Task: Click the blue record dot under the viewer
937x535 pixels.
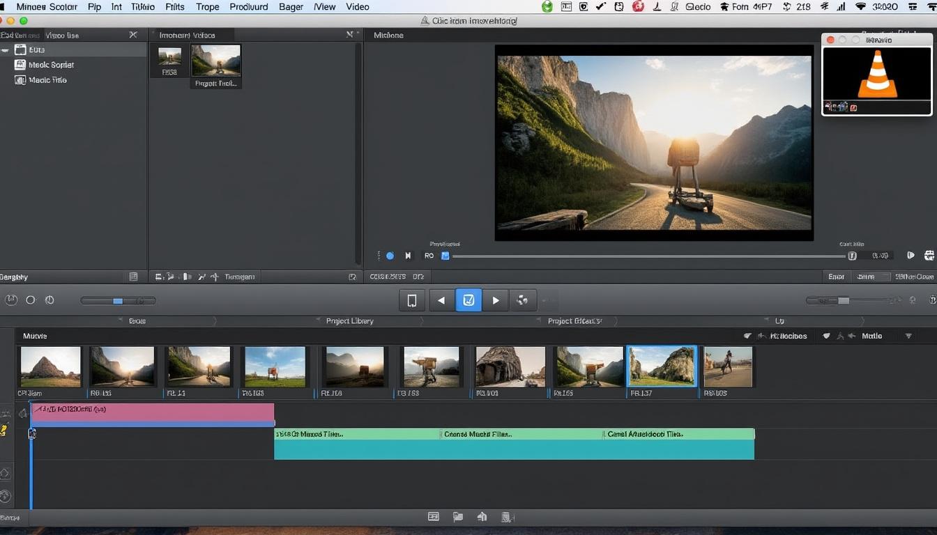Action: tap(390, 256)
